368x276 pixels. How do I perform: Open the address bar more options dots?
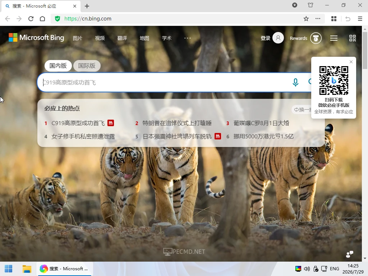click(318, 19)
